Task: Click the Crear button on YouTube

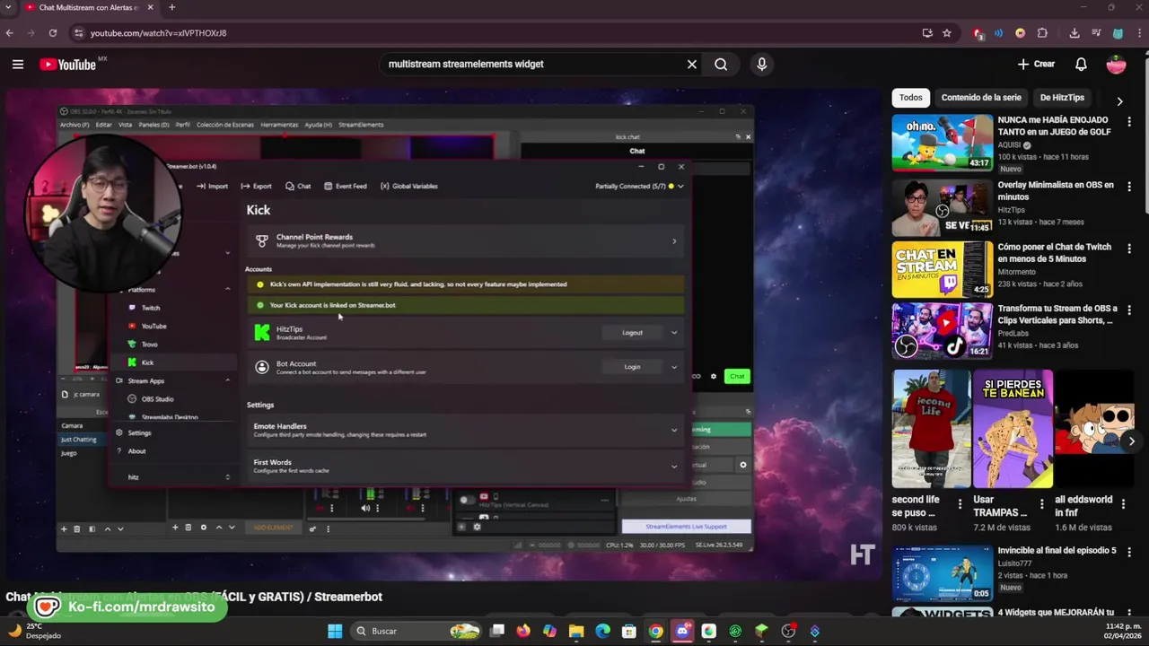Action: [x=1036, y=65]
